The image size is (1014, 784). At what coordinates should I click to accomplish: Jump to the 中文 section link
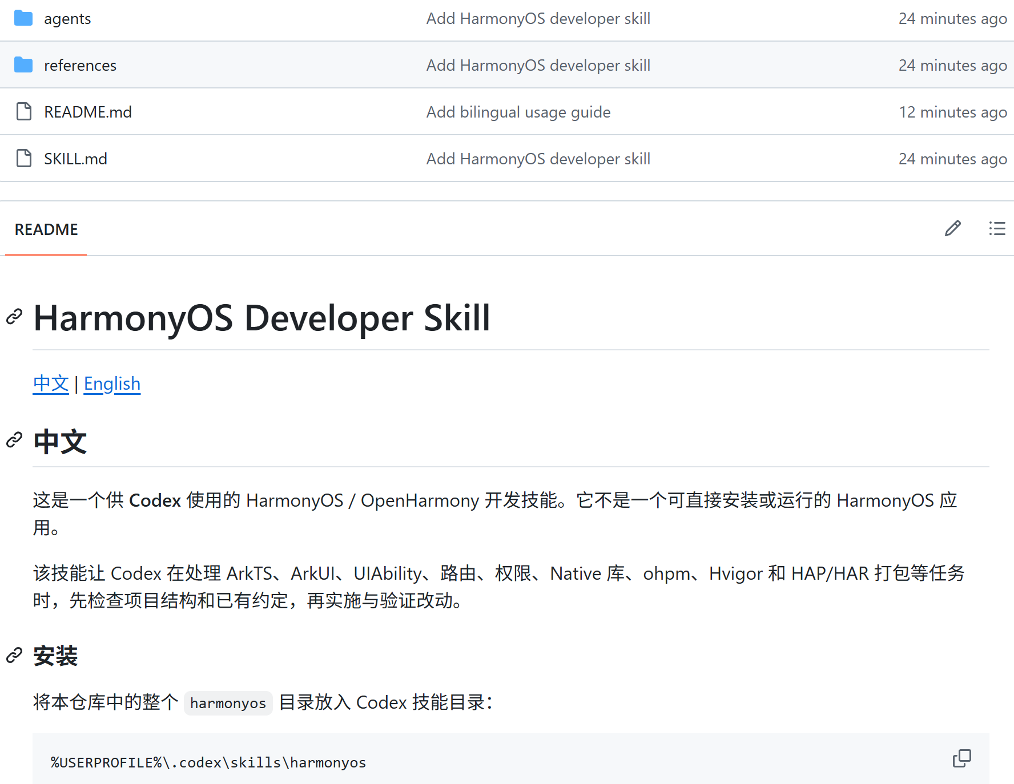coord(51,383)
